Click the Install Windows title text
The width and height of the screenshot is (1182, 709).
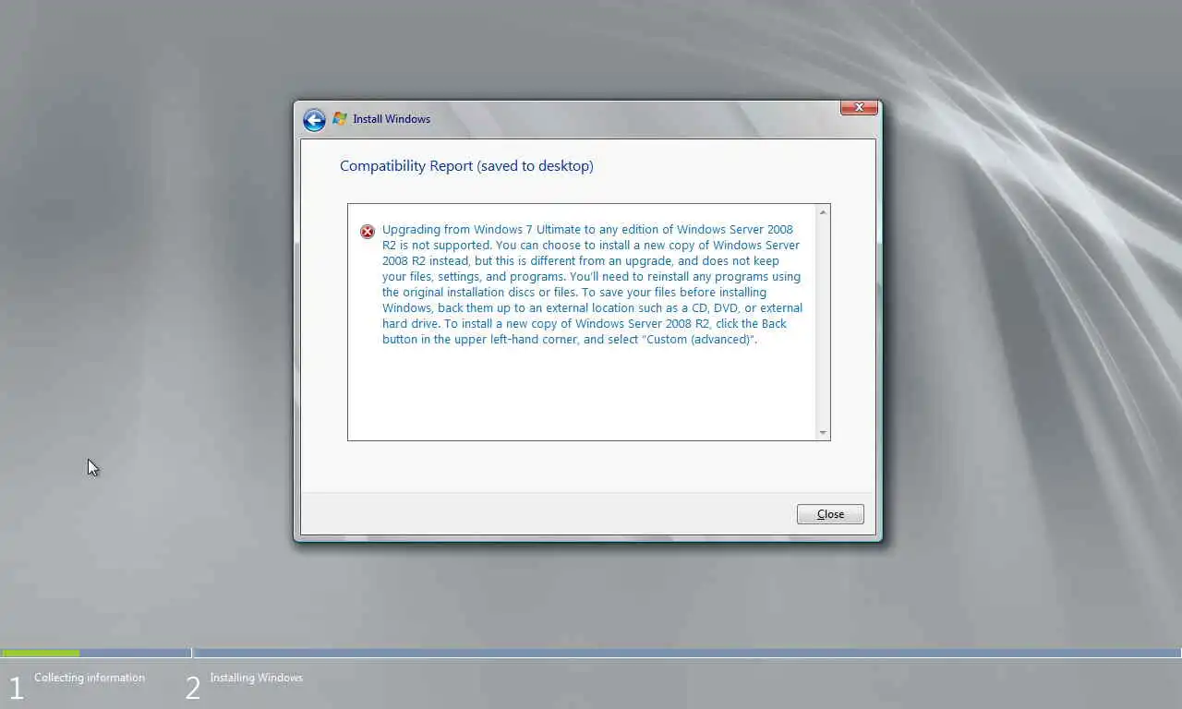pyautogui.click(x=392, y=119)
